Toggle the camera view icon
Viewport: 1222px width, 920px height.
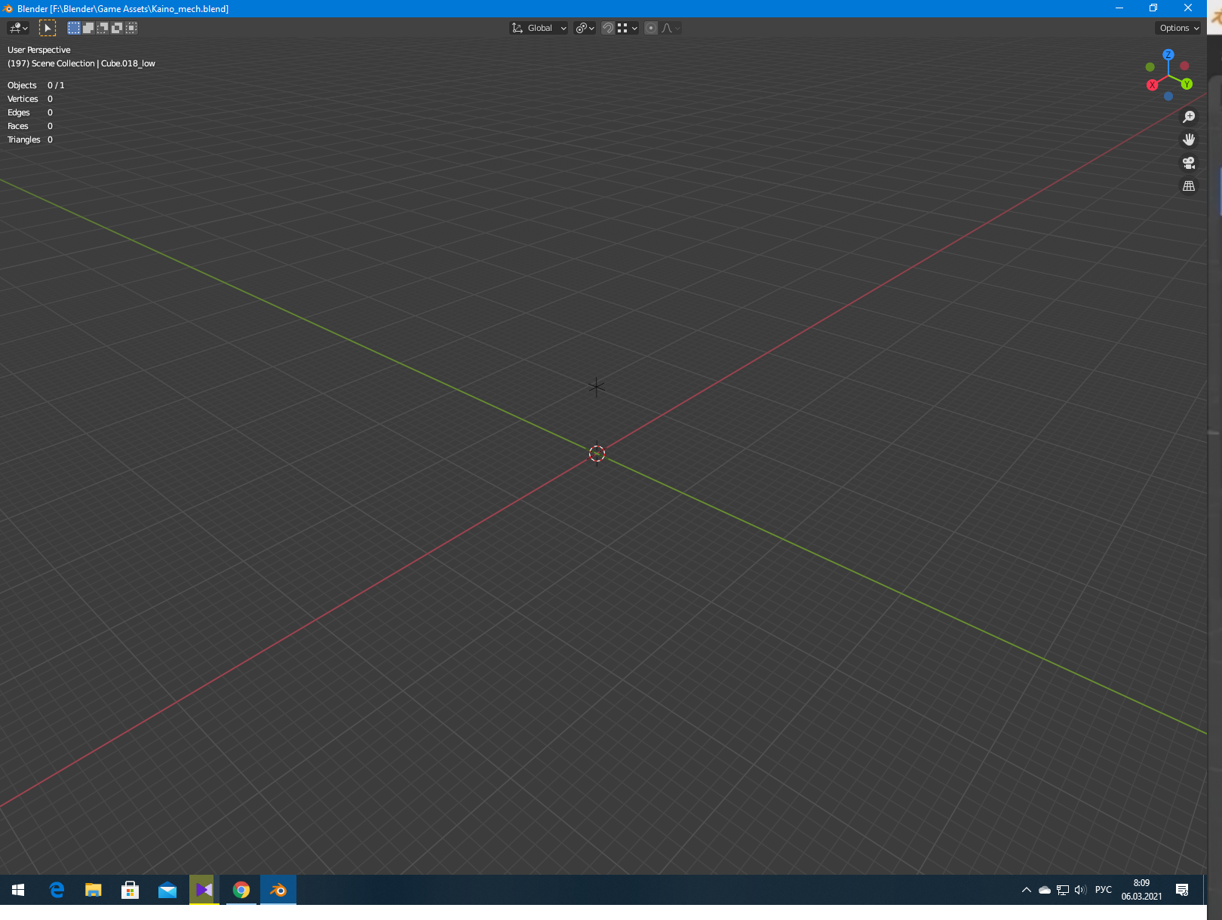[1189, 163]
